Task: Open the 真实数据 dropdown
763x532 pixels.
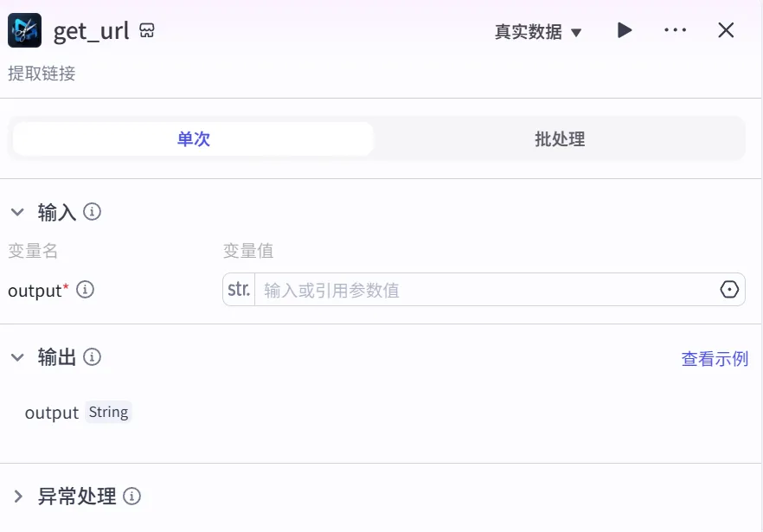Action: 538,32
